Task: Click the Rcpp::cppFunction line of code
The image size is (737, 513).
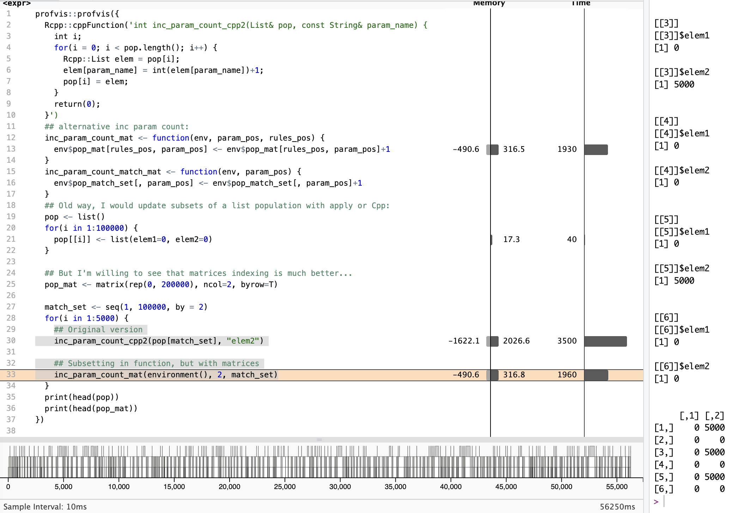Action: tap(236, 25)
